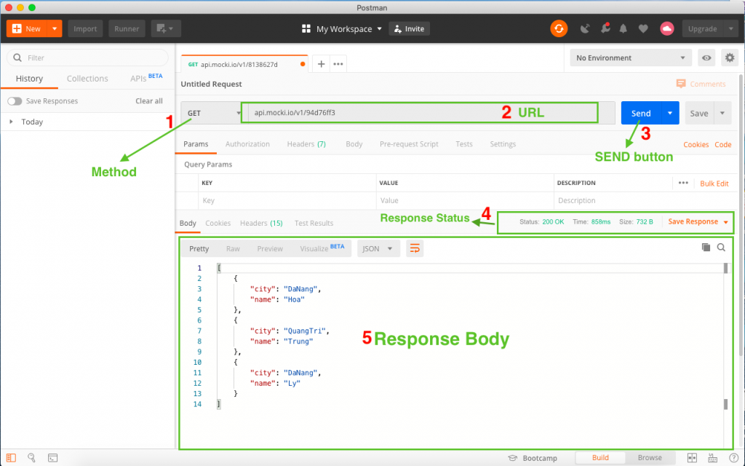Image resolution: width=745 pixels, height=466 pixels.
Task: Open the Pre-request Script tab
Action: pyautogui.click(x=409, y=144)
